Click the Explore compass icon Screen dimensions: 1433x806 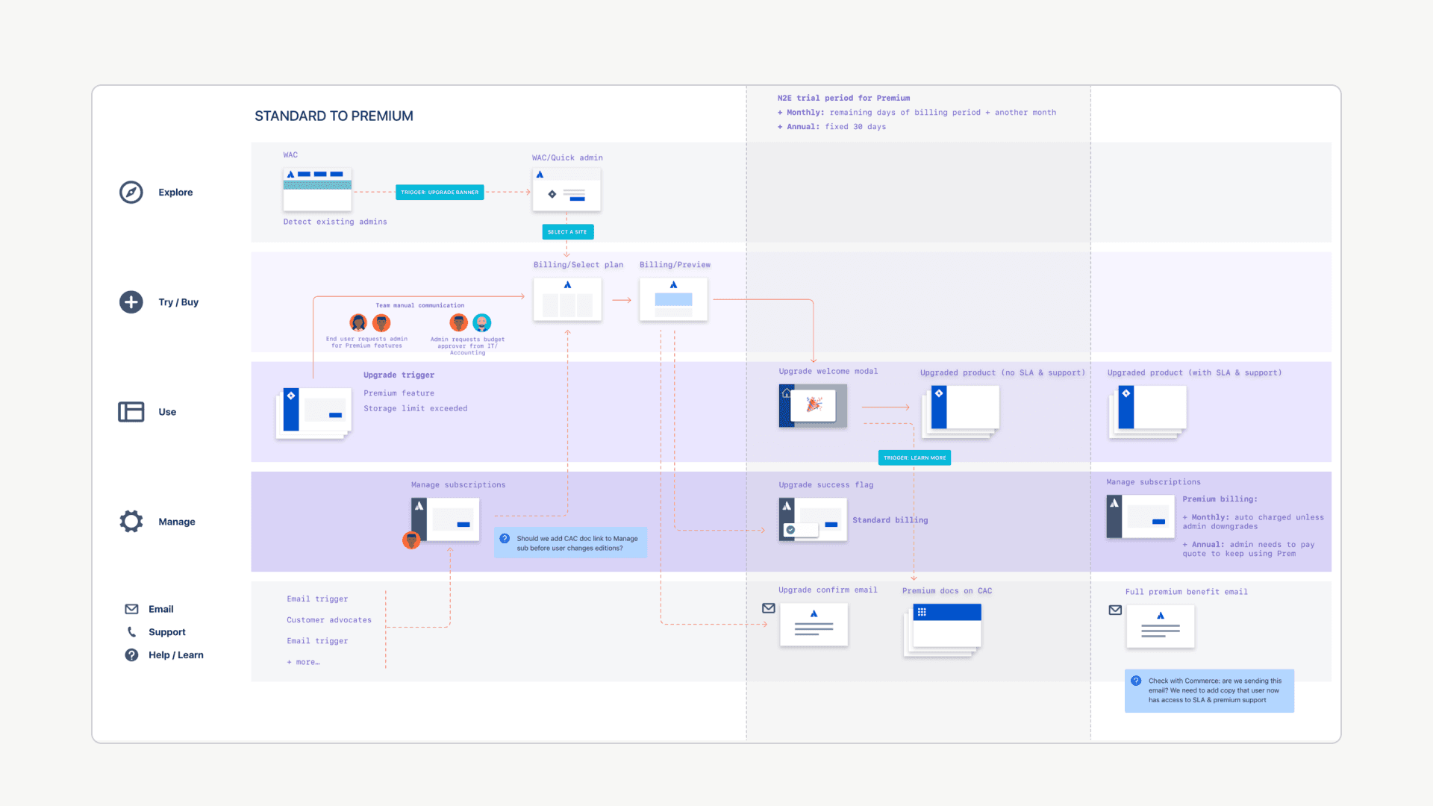131,192
